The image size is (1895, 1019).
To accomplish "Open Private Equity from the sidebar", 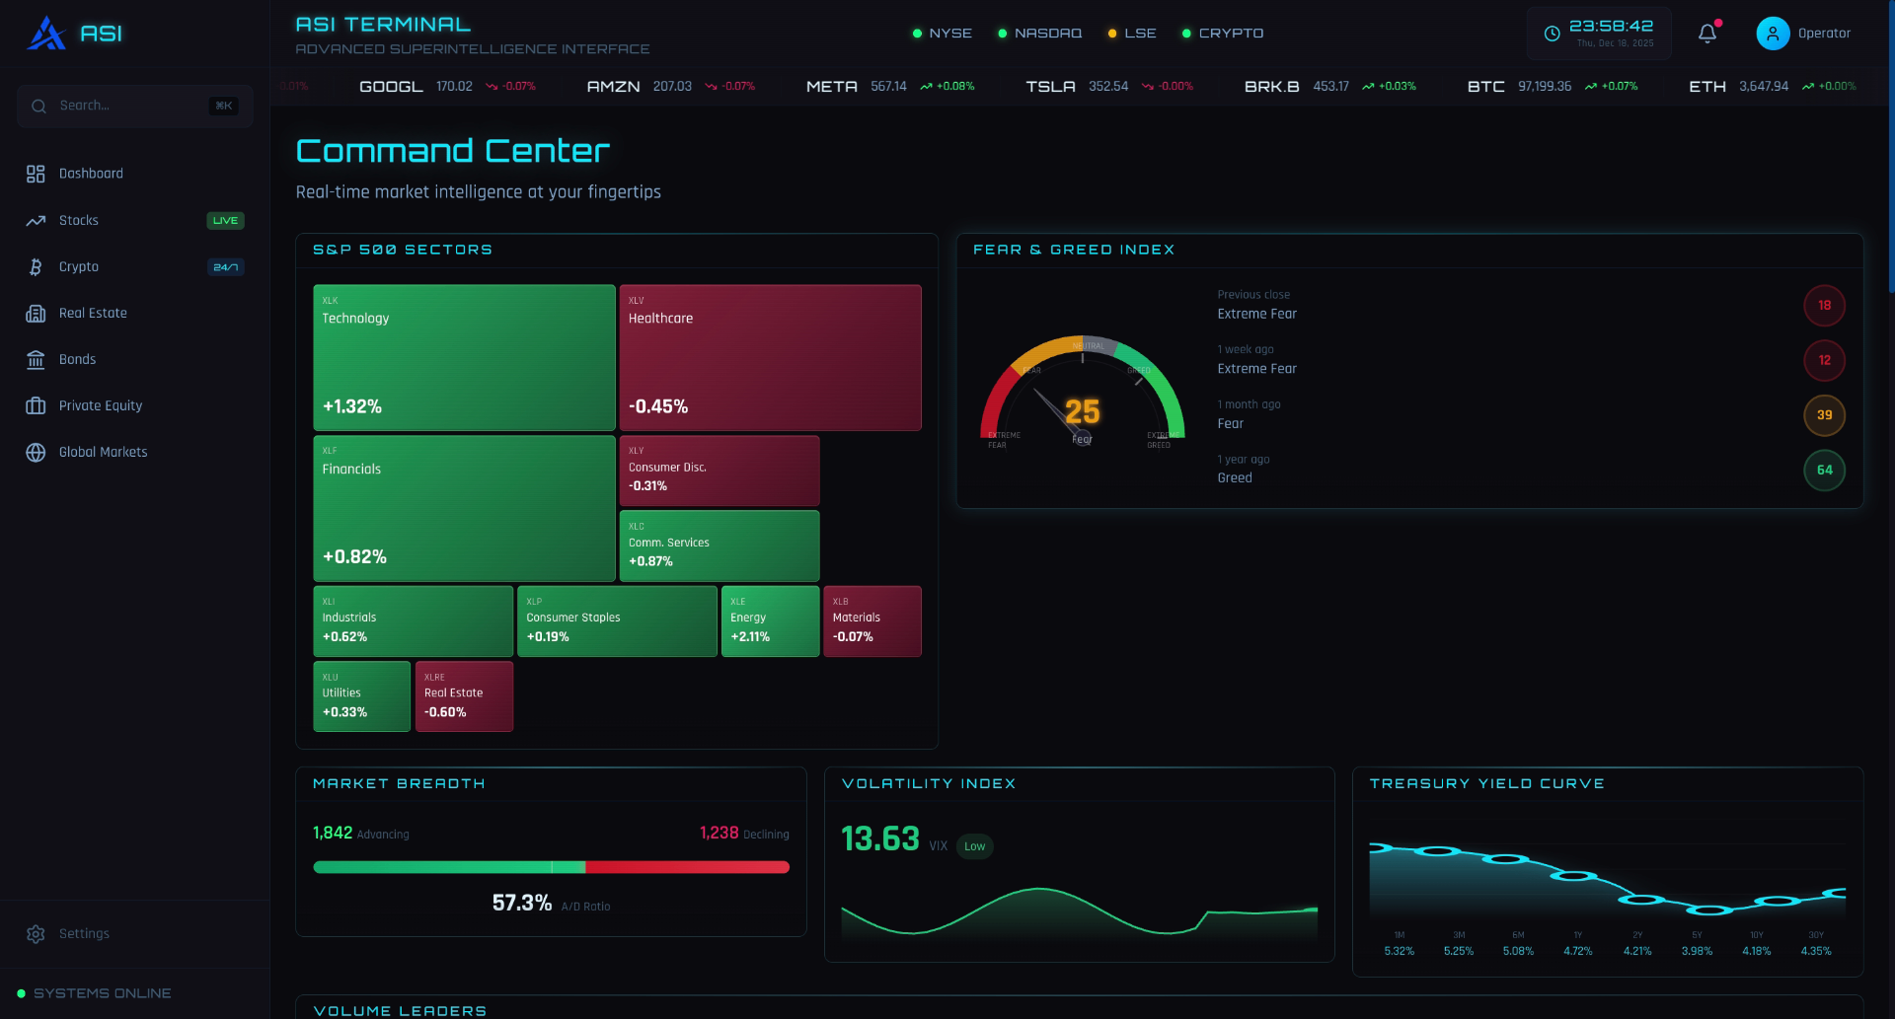I will pyautogui.click(x=100, y=405).
